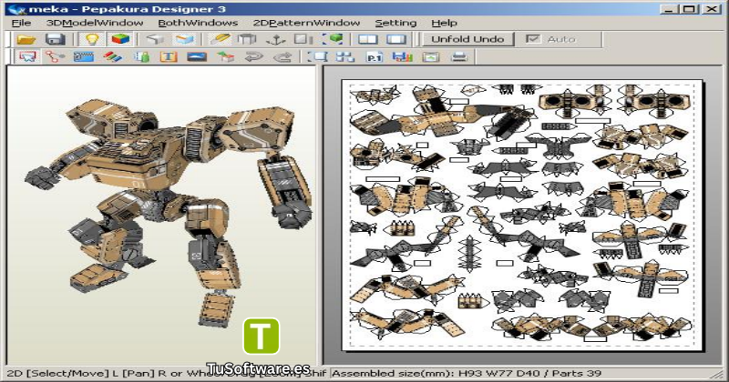Open the File menu

tap(21, 23)
